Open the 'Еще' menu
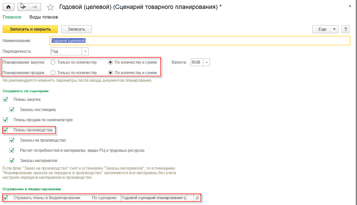 tap(325, 29)
